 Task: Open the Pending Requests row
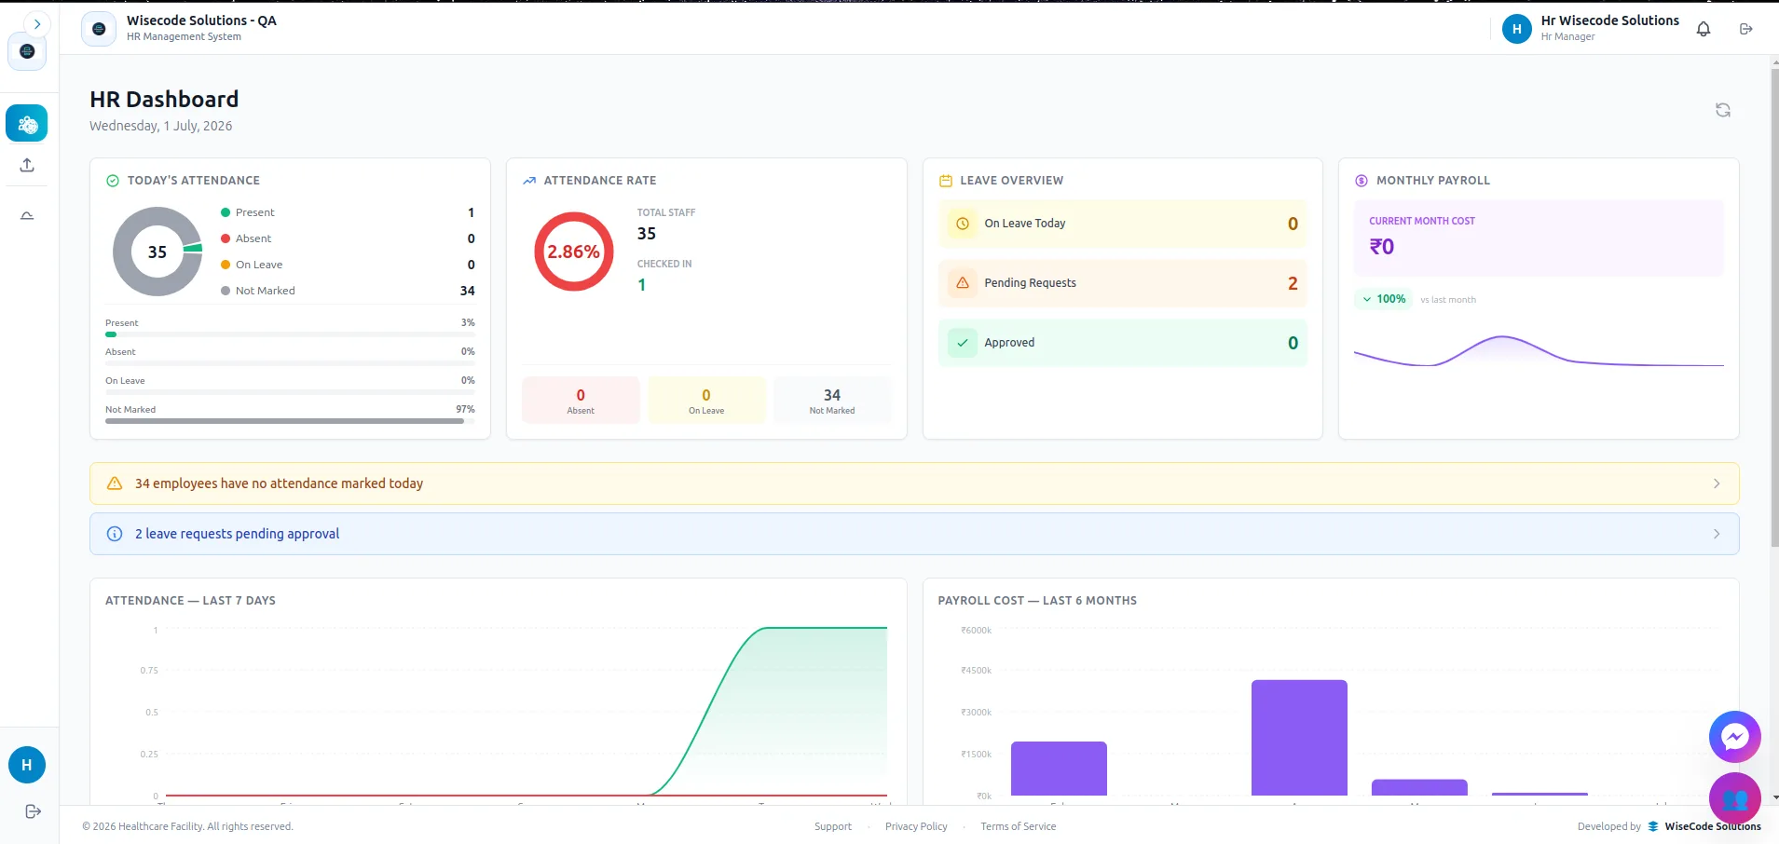(1123, 283)
